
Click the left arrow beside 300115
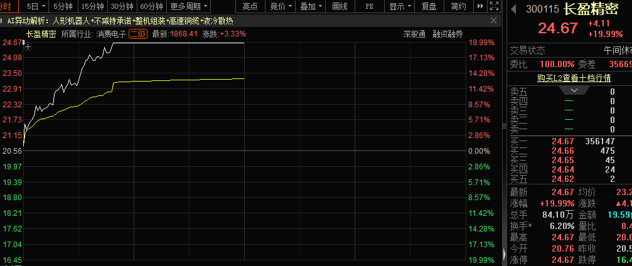pos(513,9)
